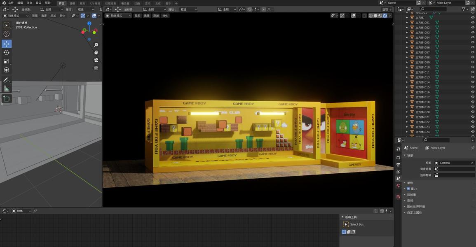Toggle camera view icon in left viewport
This screenshot has width=476, height=247.
click(96, 60)
